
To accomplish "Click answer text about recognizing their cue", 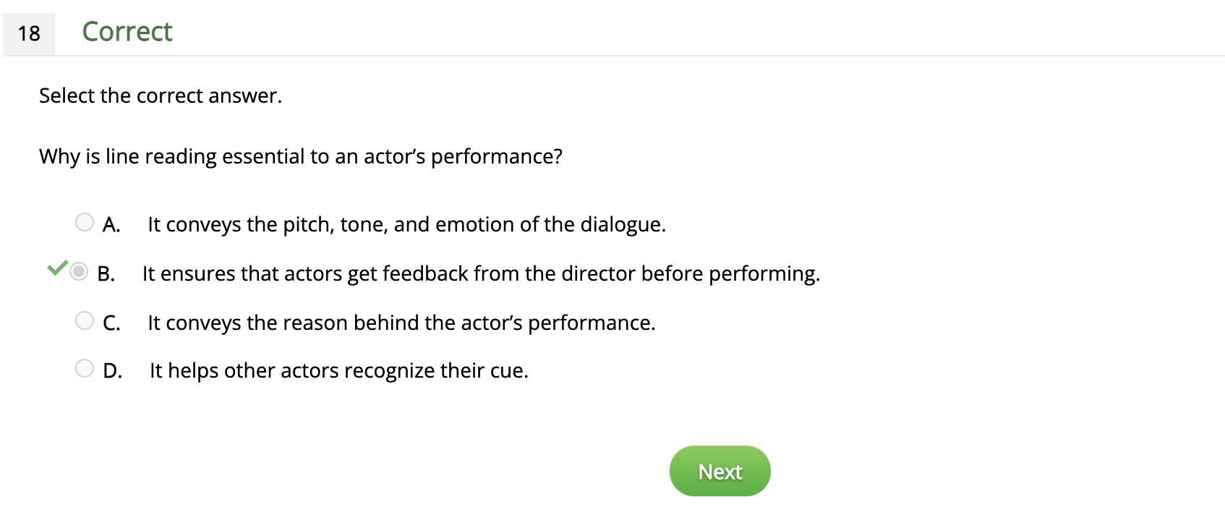I will click(x=338, y=370).
